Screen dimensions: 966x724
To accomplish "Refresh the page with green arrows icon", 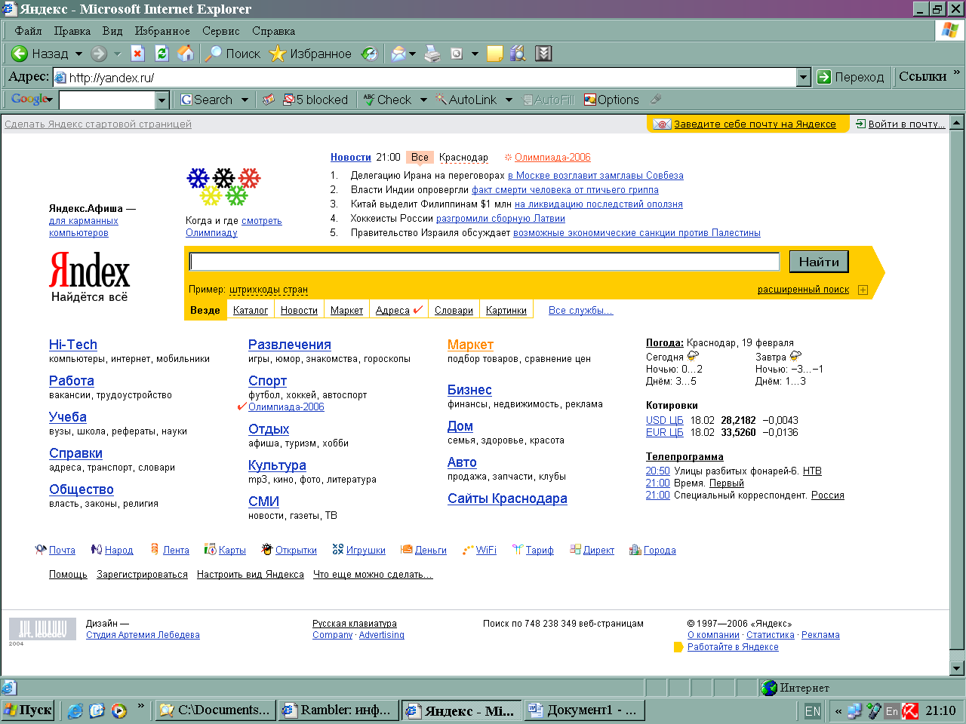I will (162, 54).
